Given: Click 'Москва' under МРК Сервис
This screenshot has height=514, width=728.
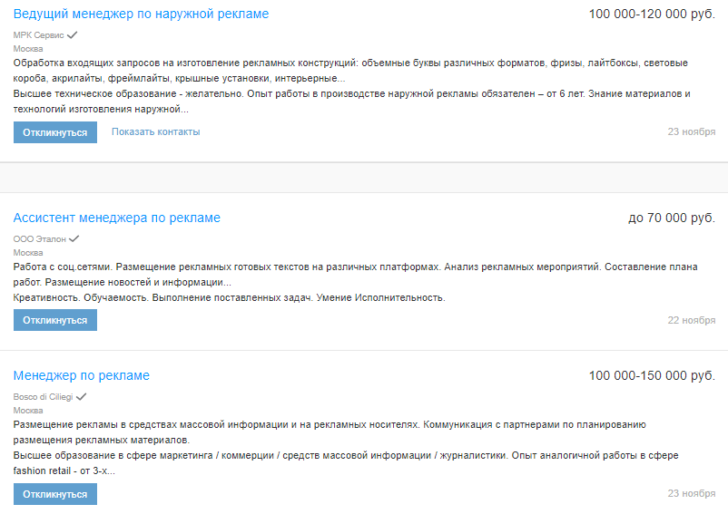Looking at the screenshot, I should 28,49.
